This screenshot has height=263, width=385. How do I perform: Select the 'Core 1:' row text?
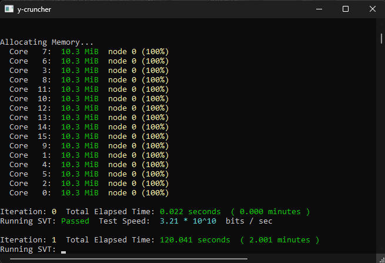click(89, 155)
